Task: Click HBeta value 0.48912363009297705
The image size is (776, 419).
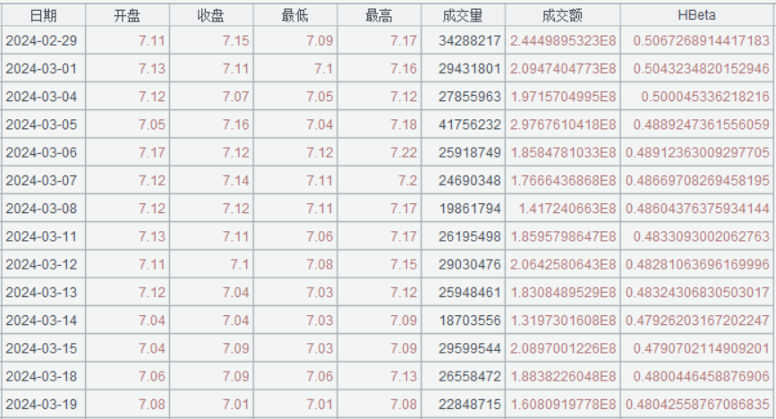Action: tap(697, 152)
